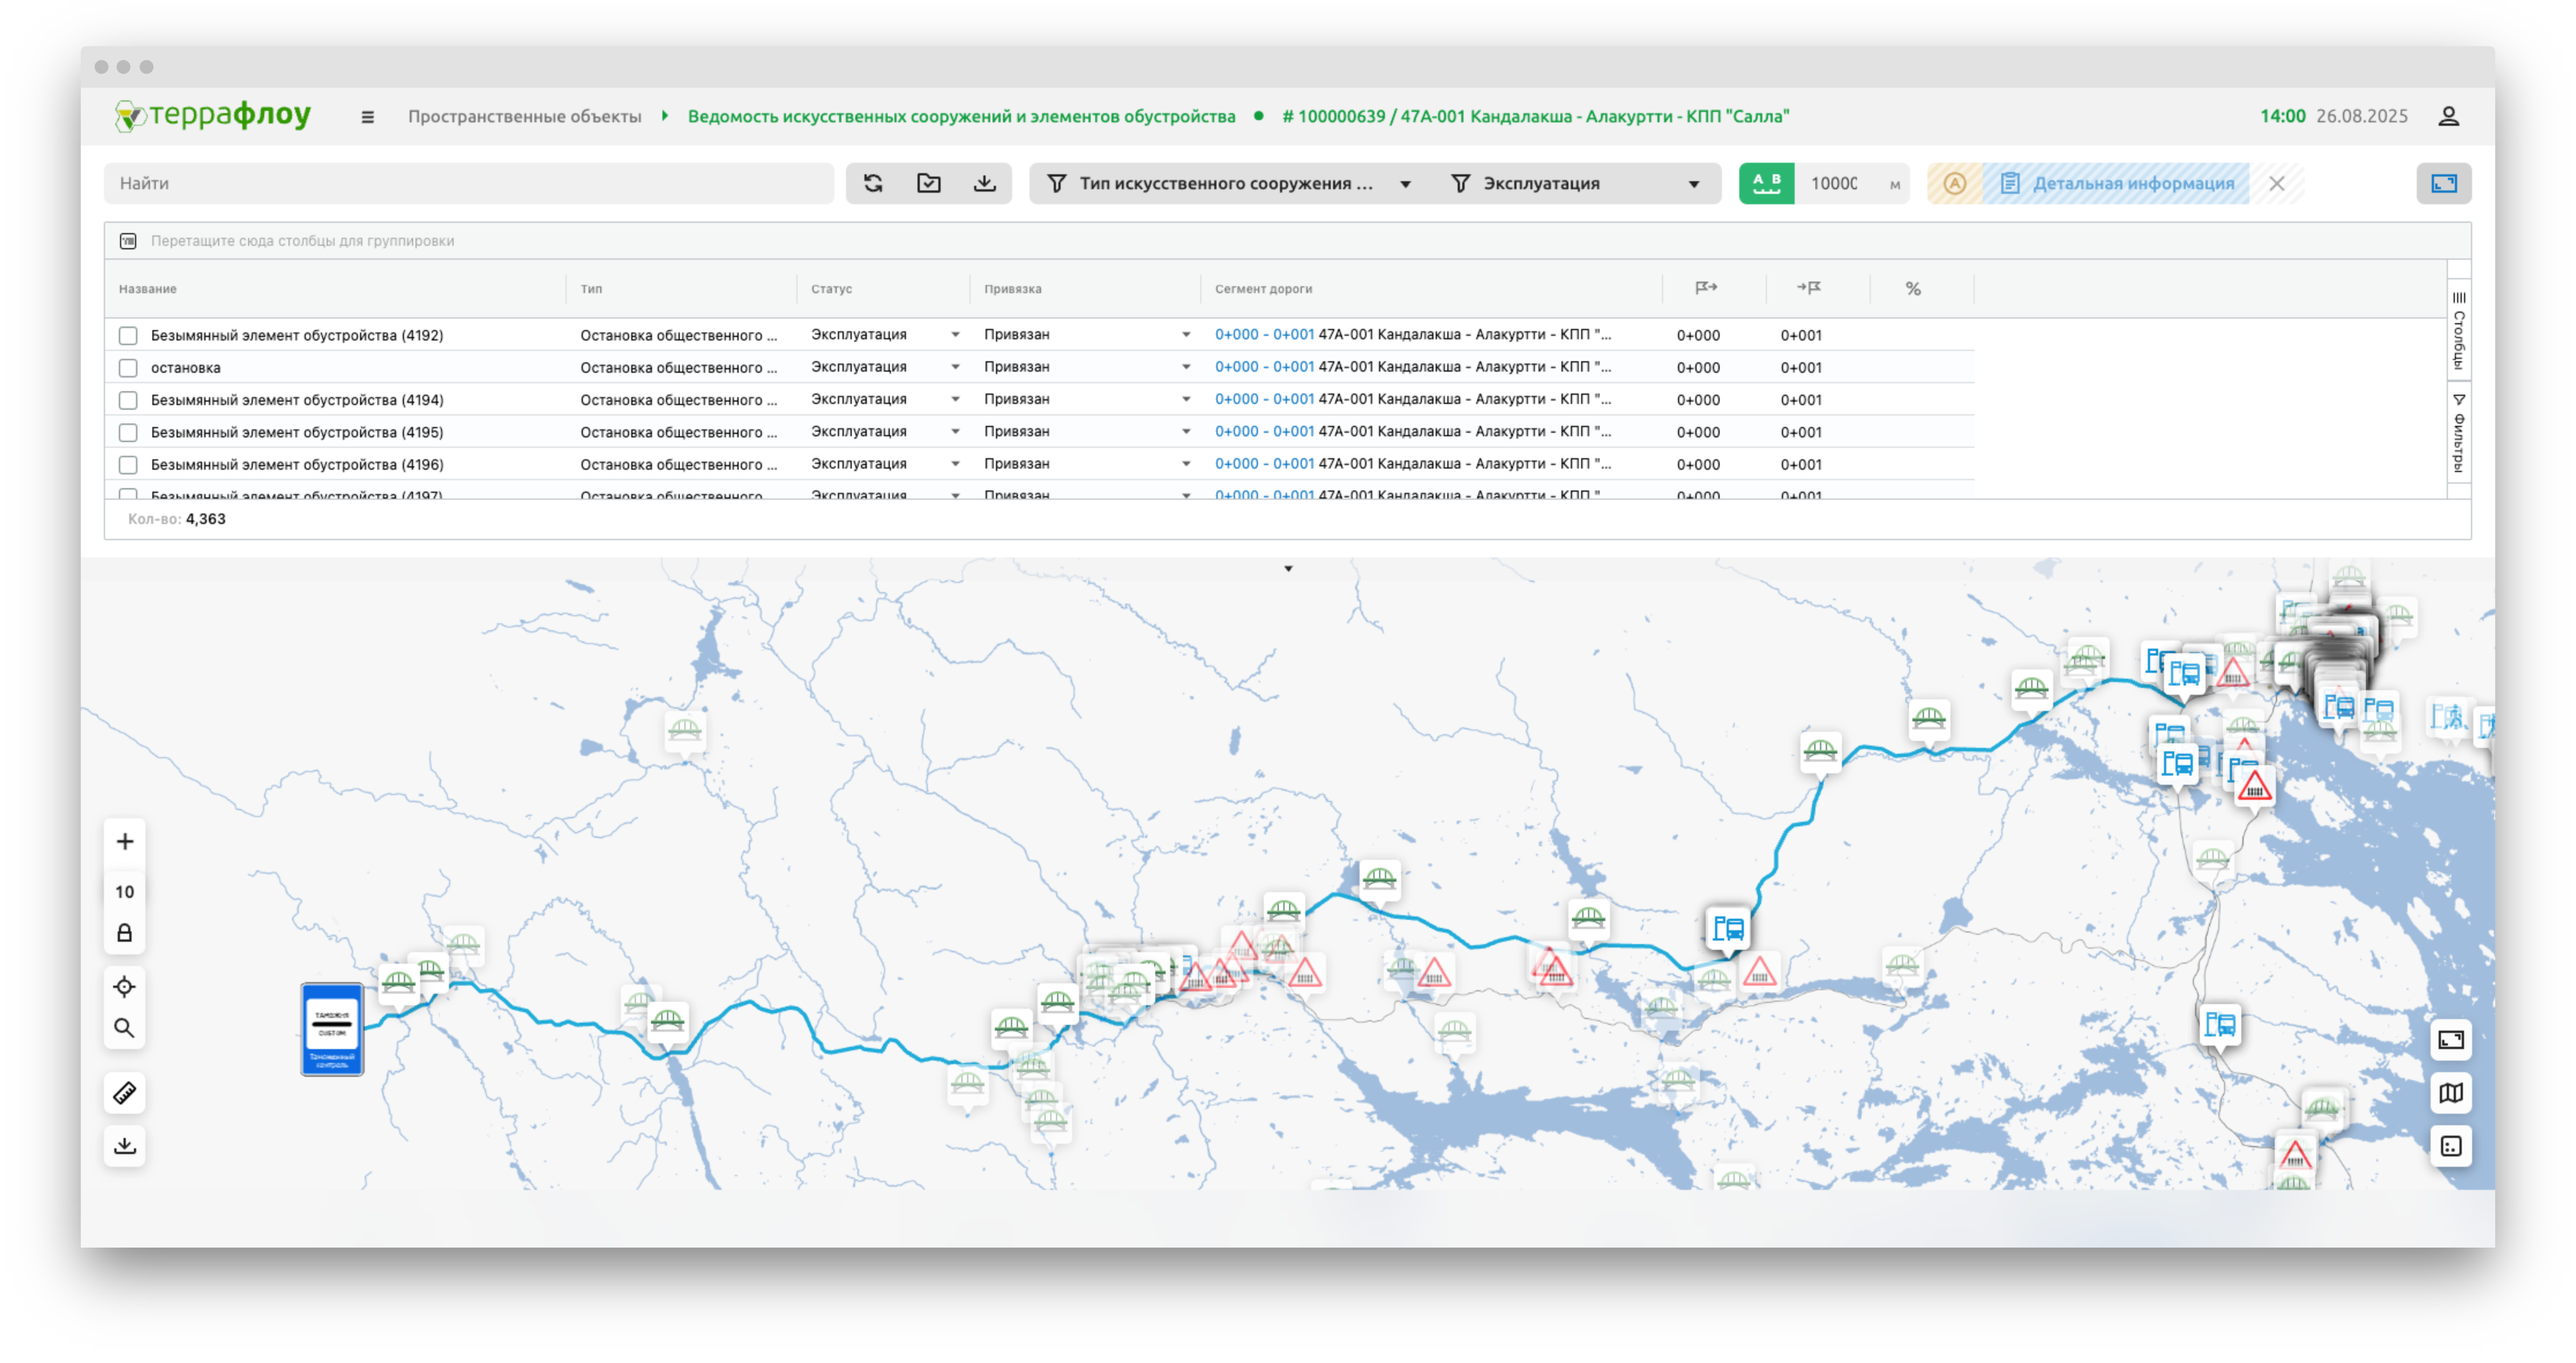
Task: Sort by the "Привязка" column header
Action: pos(1012,289)
